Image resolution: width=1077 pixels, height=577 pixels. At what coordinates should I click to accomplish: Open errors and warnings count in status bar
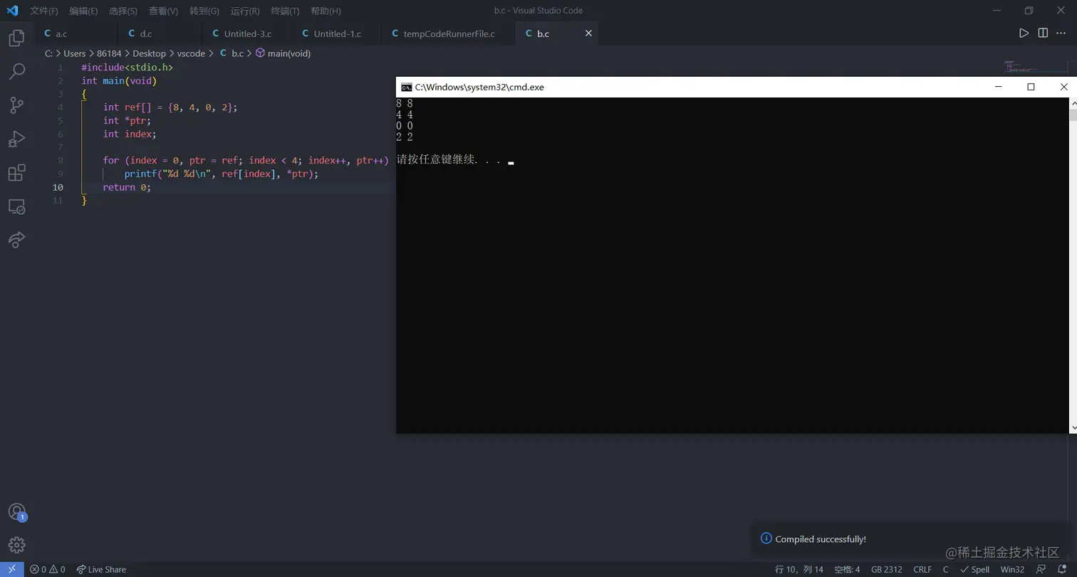tap(48, 569)
